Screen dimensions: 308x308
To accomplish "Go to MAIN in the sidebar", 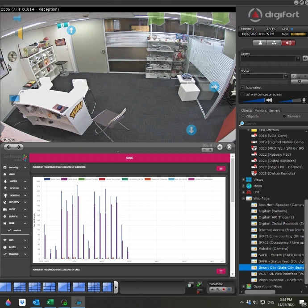I will click(15, 174).
